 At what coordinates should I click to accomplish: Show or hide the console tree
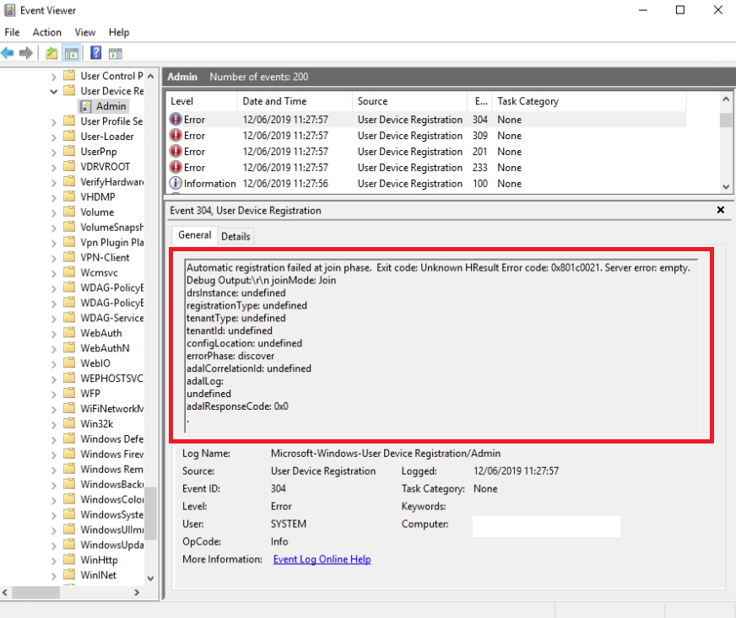point(71,51)
